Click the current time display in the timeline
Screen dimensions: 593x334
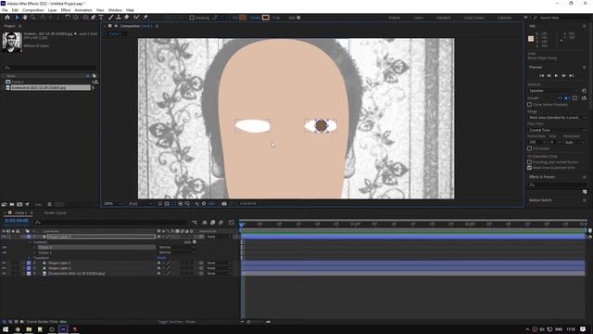point(17,221)
